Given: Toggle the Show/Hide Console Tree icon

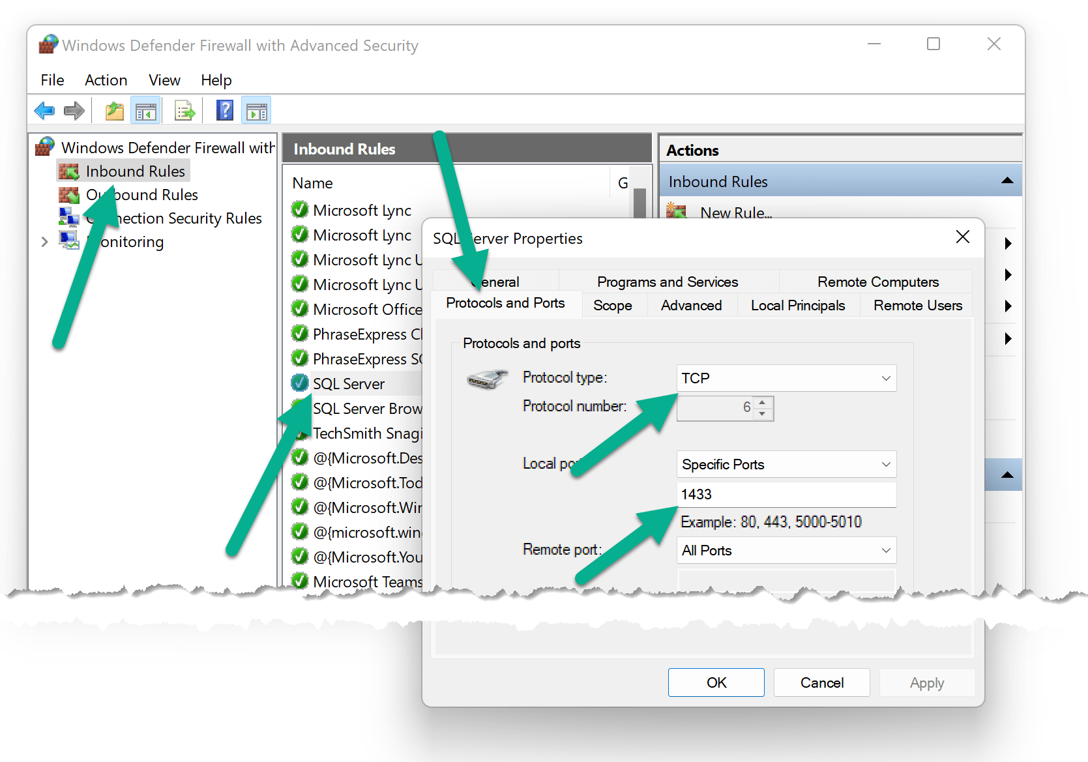Looking at the screenshot, I should pyautogui.click(x=146, y=111).
